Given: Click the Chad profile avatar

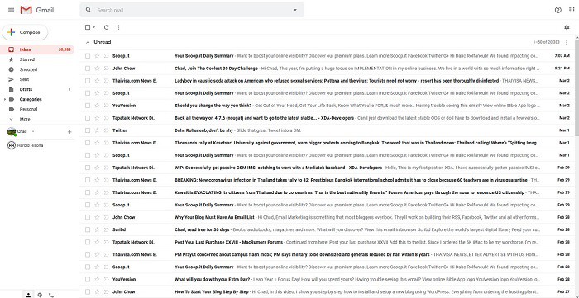Looking at the screenshot, I should [12, 131].
